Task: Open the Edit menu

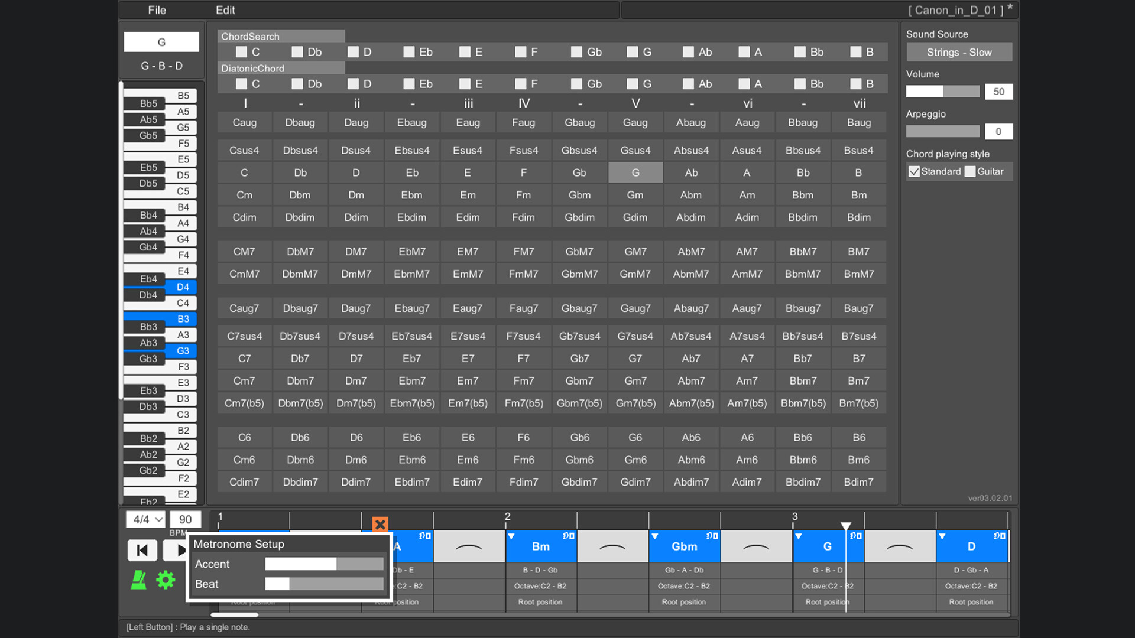Action: 226,10
